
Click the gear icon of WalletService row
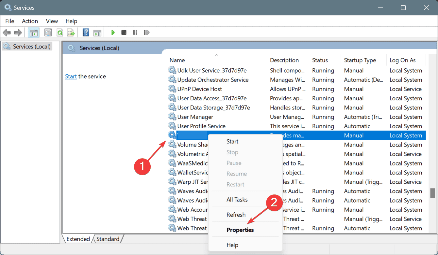pos(172,173)
